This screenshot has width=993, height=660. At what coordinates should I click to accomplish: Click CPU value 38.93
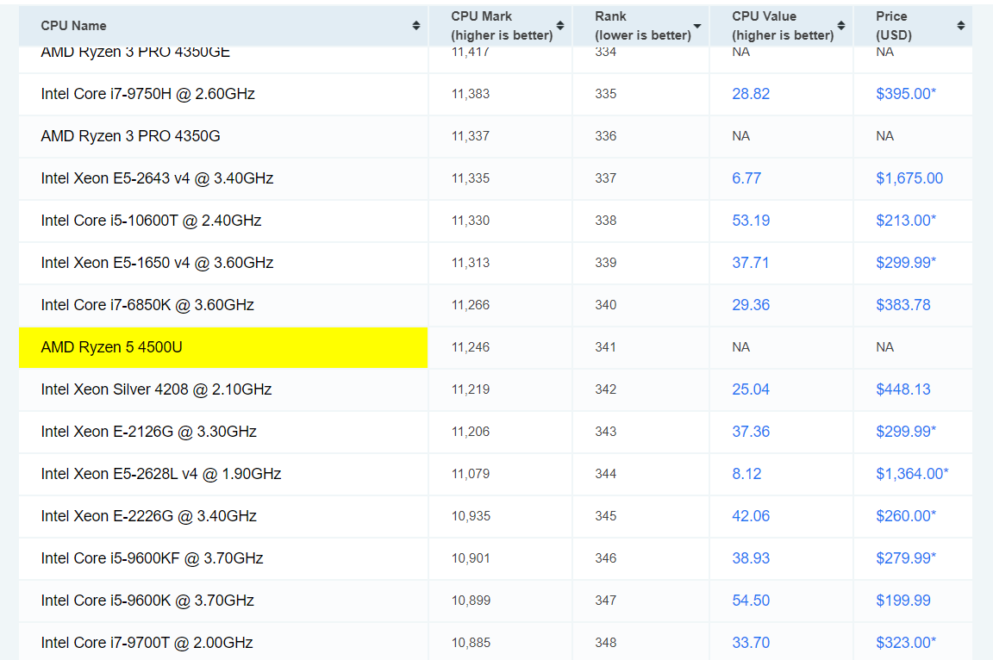point(751,558)
